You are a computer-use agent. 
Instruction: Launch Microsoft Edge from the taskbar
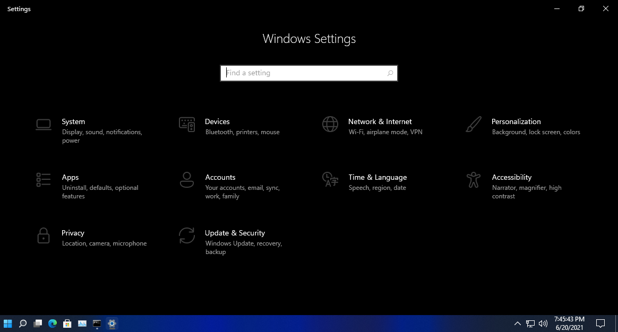53,324
